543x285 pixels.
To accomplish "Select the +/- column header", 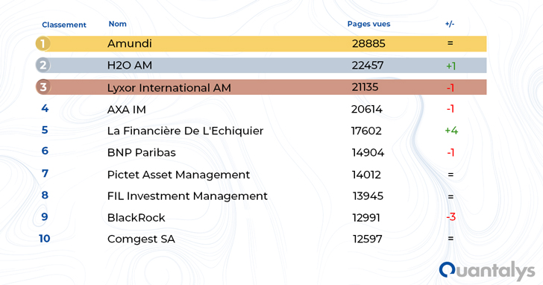I will coord(450,24).
